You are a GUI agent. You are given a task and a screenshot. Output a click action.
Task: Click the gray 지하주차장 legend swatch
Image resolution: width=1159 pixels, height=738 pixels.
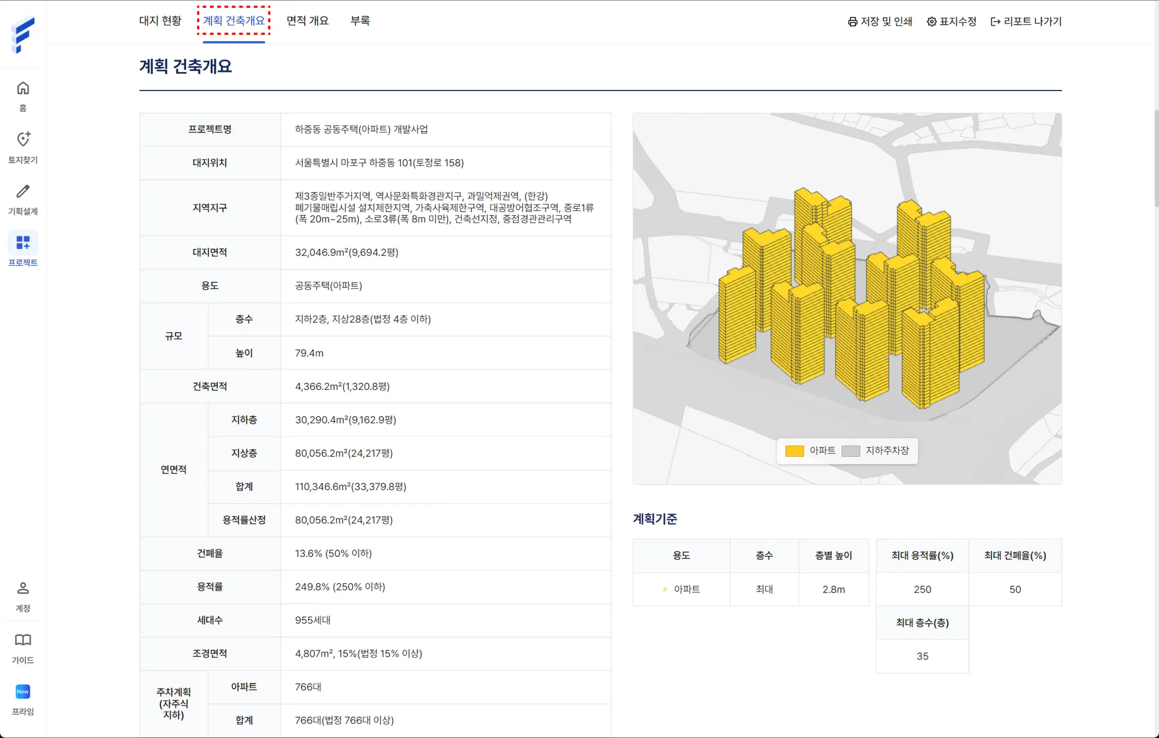(851, 451)
